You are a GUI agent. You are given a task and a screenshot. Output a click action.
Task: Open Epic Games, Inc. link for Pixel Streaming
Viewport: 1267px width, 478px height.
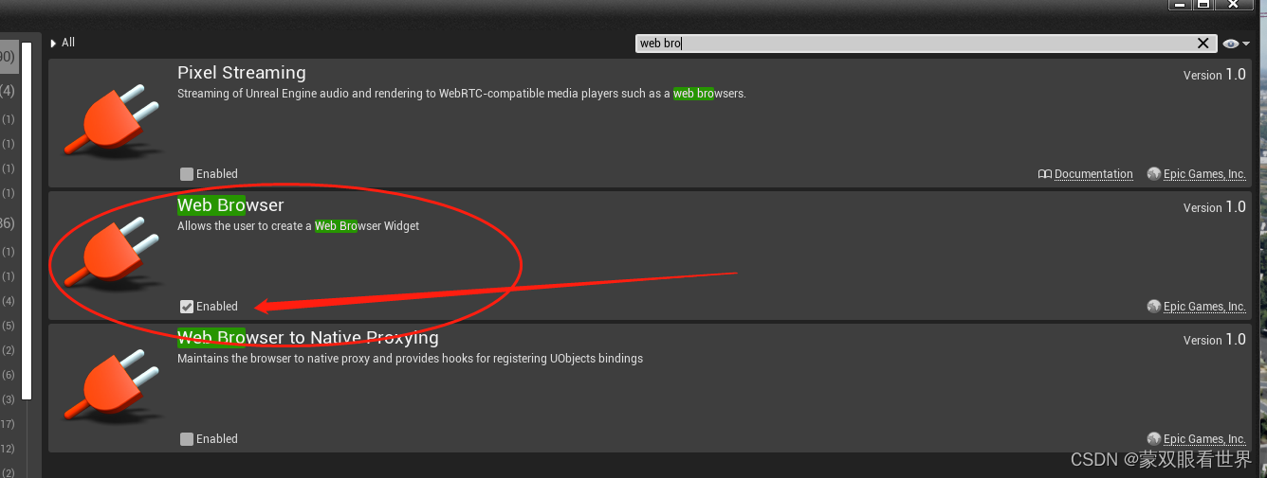(x=1204, y=174)
